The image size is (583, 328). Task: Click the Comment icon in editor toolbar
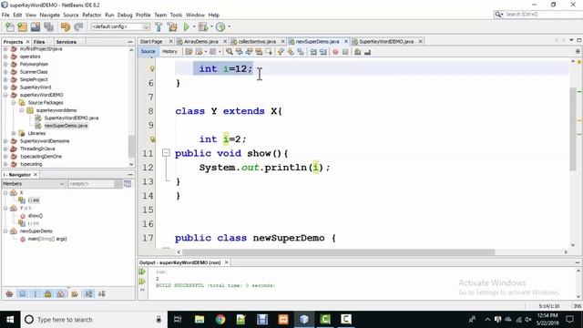click(x=358, y=52)
